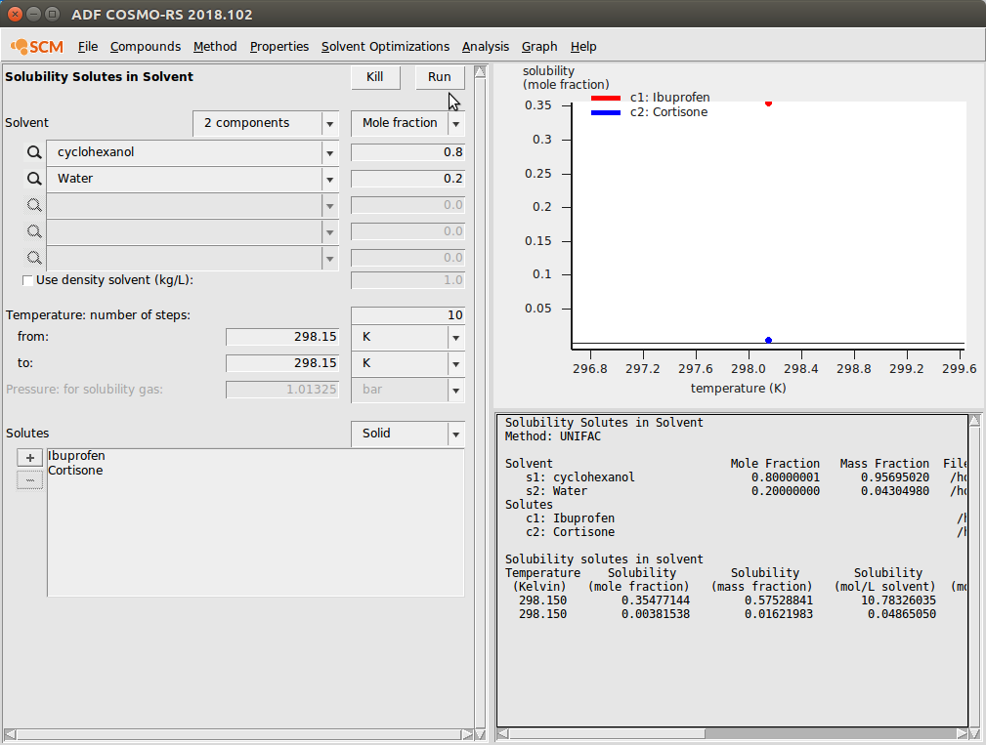Click magnifier icon of third solvent row
Image resolution: width=986 pixels, height=745 pixels.
coord(34,205)
